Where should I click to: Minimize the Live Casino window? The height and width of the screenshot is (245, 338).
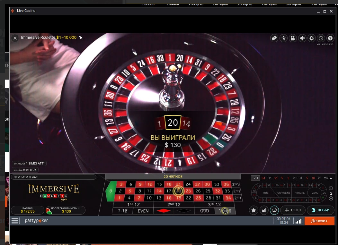pos(318,12)
